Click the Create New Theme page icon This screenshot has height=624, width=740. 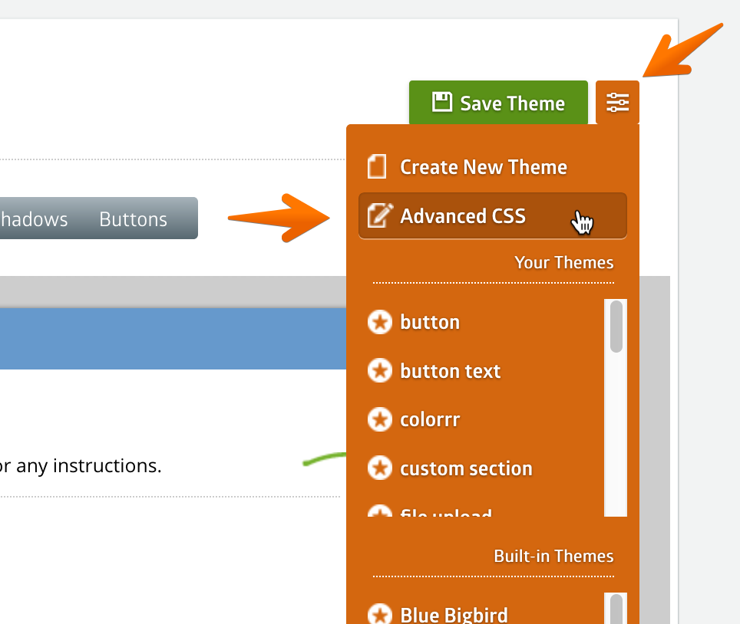point(377,167)
